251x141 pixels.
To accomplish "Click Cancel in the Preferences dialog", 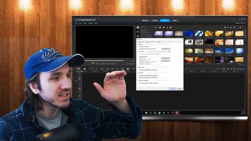I will coord(180,89).
